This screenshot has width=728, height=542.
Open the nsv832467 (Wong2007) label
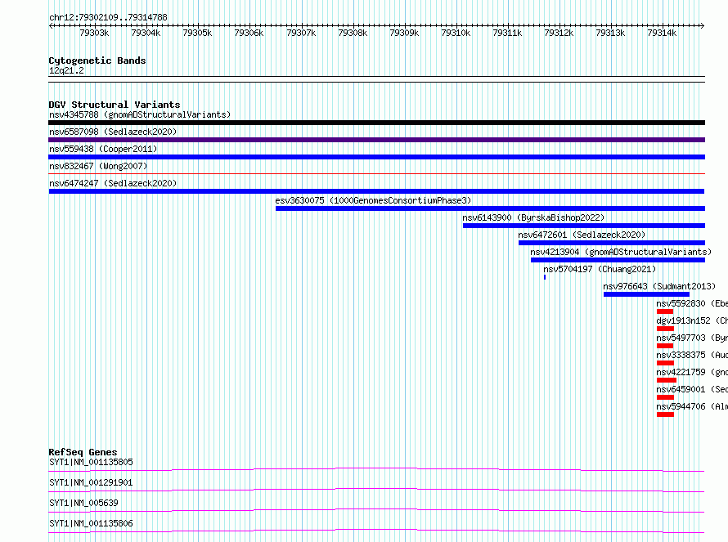(x=98, y=166)
